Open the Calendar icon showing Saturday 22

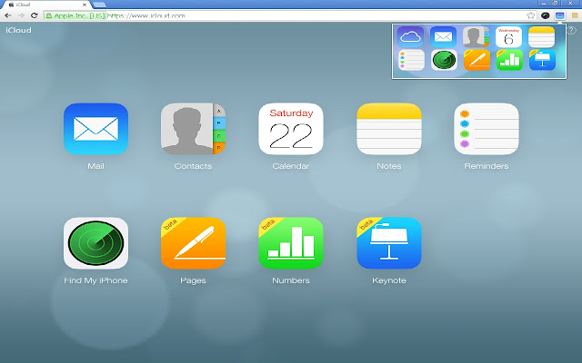point(291,129)
